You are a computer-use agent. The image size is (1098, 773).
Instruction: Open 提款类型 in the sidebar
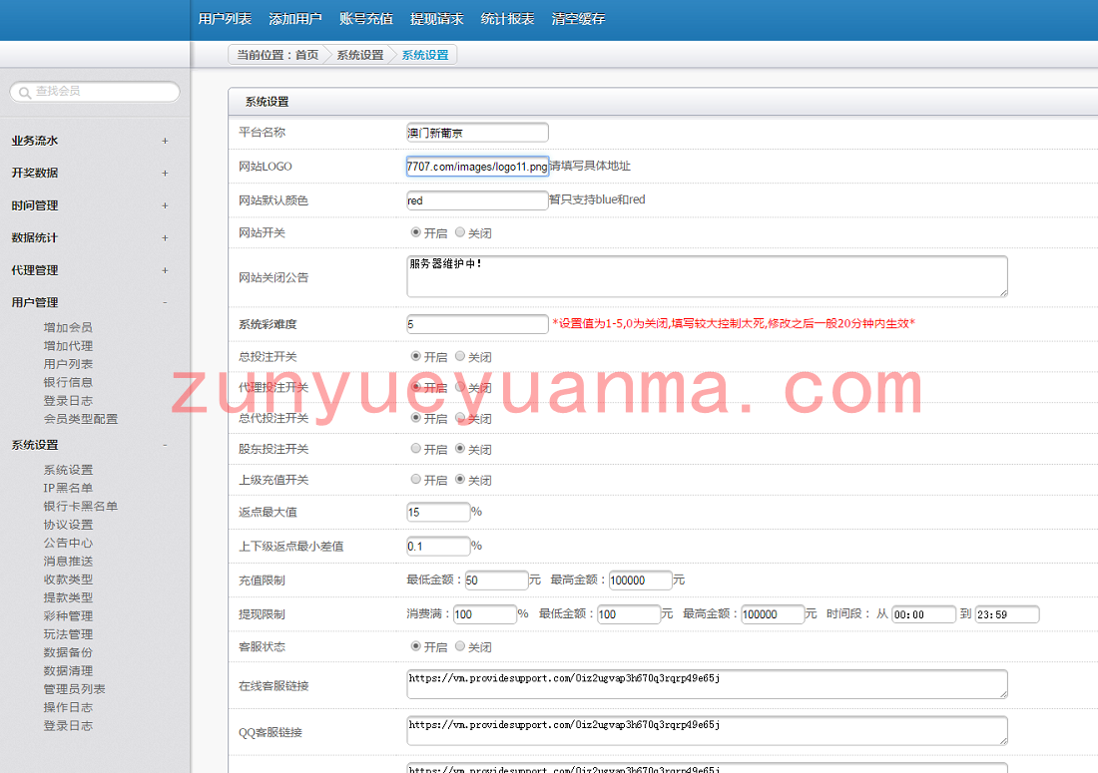(68, 597)
